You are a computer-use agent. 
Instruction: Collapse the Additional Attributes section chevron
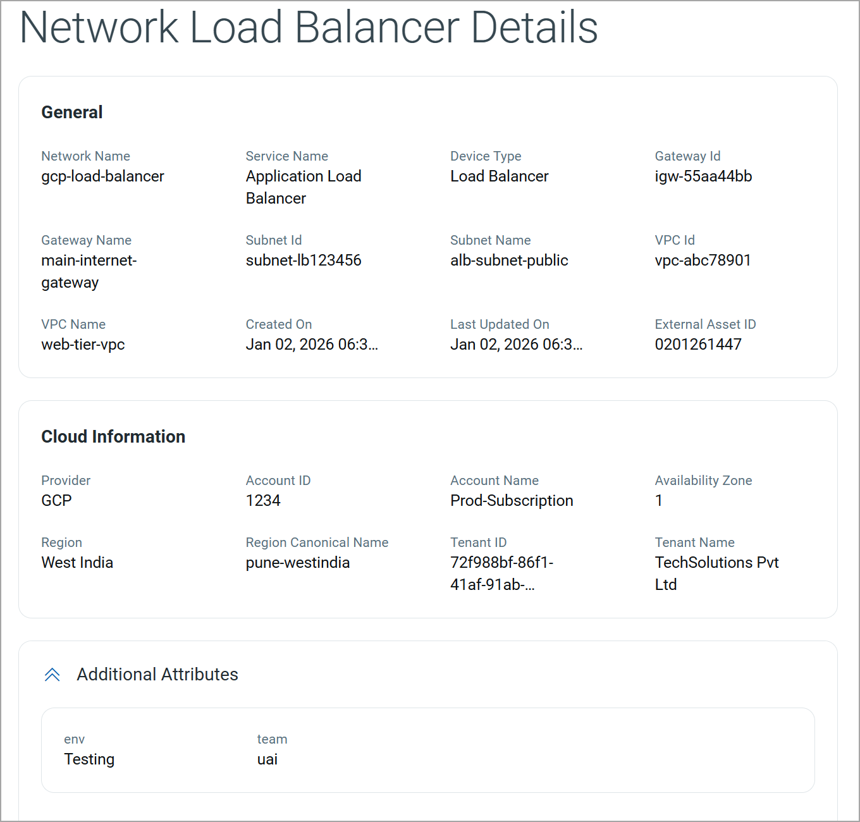[x=52, y=675]
